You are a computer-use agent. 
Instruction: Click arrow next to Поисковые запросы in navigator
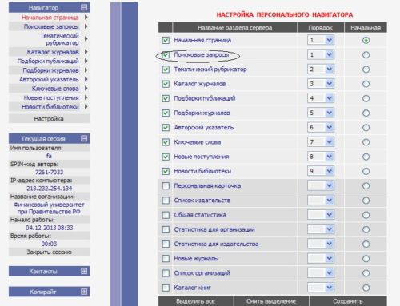pyautogui.click(x=86, y=26)
